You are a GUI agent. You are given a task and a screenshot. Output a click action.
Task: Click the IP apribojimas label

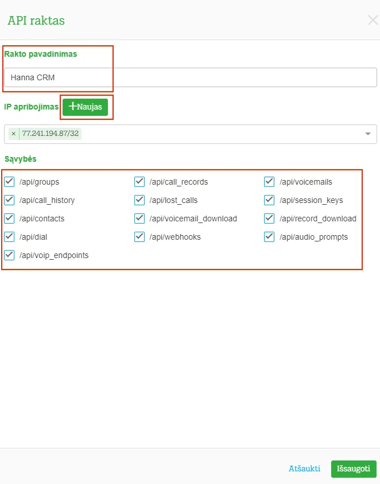coord(31,107)
